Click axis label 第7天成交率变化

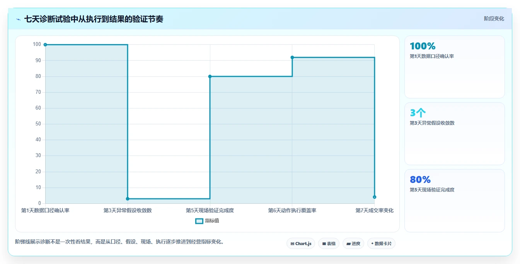click(x=375, y=211)
